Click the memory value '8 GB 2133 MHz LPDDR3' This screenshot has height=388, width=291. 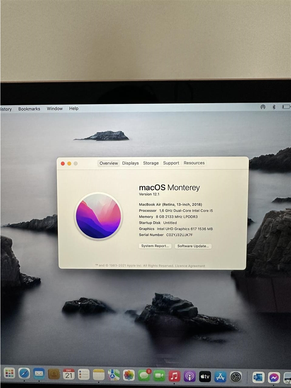(x=177, y=217)
